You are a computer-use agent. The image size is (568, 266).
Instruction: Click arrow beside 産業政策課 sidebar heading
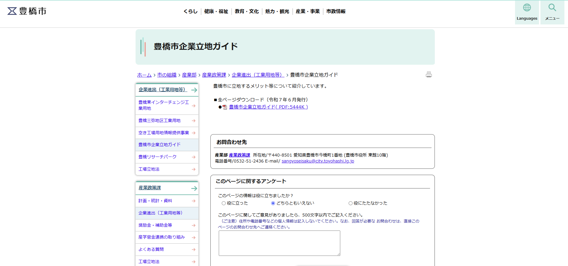coord(194,188)
